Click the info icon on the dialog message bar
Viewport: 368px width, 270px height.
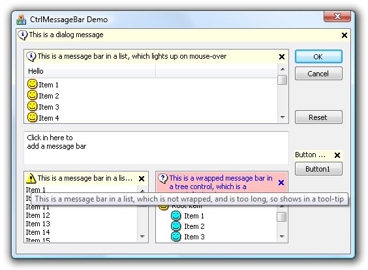tap(23, 35)
